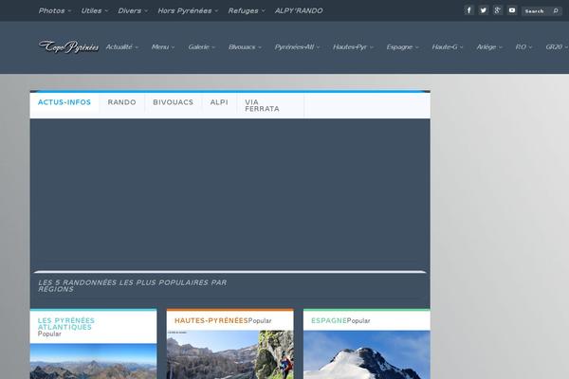Viewport: 569px width, 379px height.
Task: Click the search magnifier icon
Action: click(x=556, y=10)
